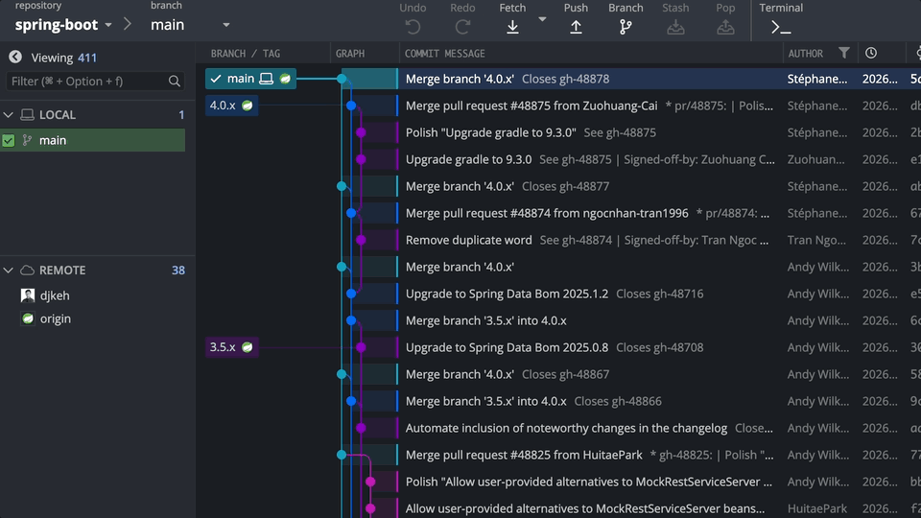
Task: Open the Terminal from the toolbar
Action: (x=781, y=27)
